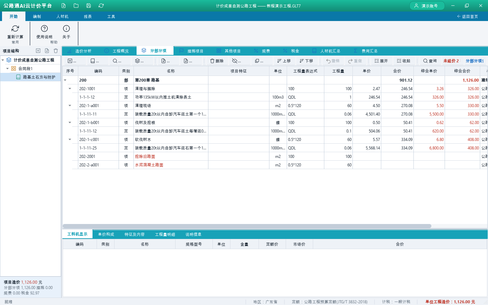Click the trash icon in the 项目结构 header
The image size is (488, 305).
(x=56, y=51)
